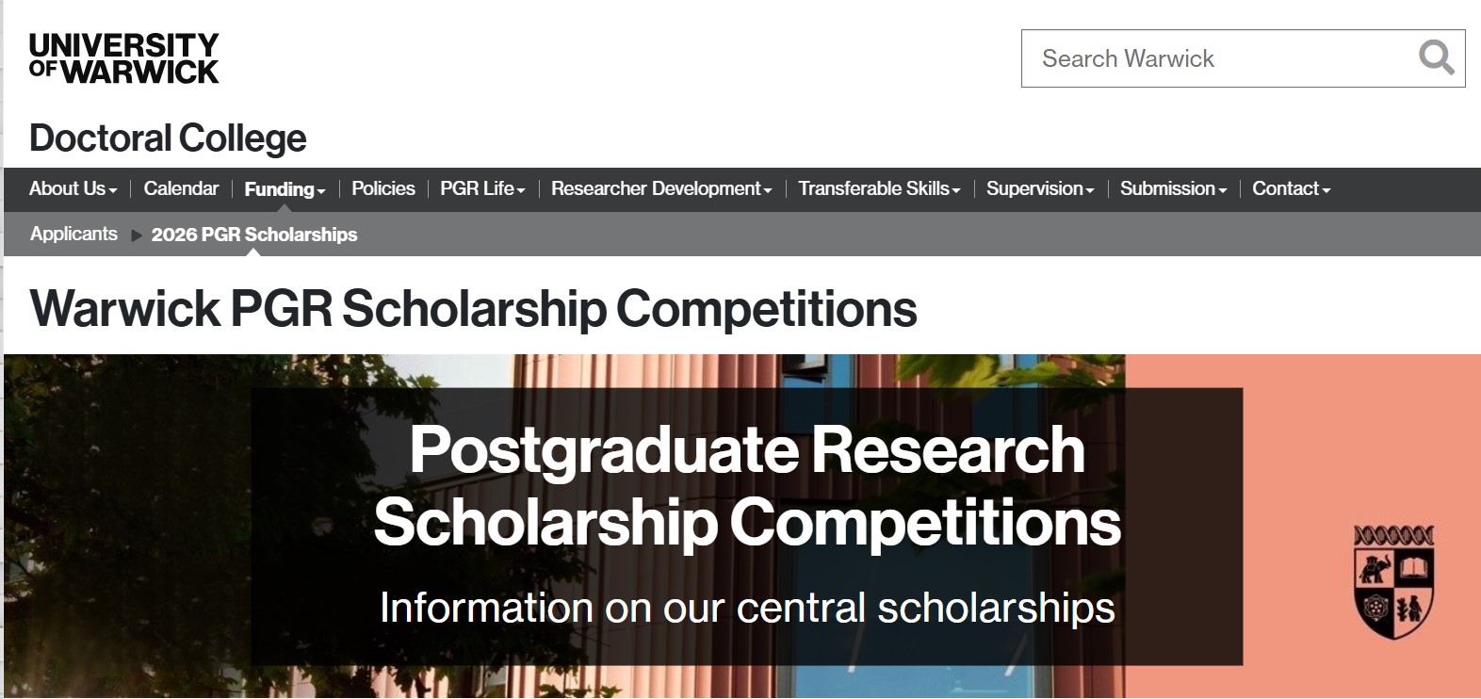The width and height of the screenshot is (1481, 699).
Task: Click the search magnifying glass icon
Action: tap(1435, 58)
